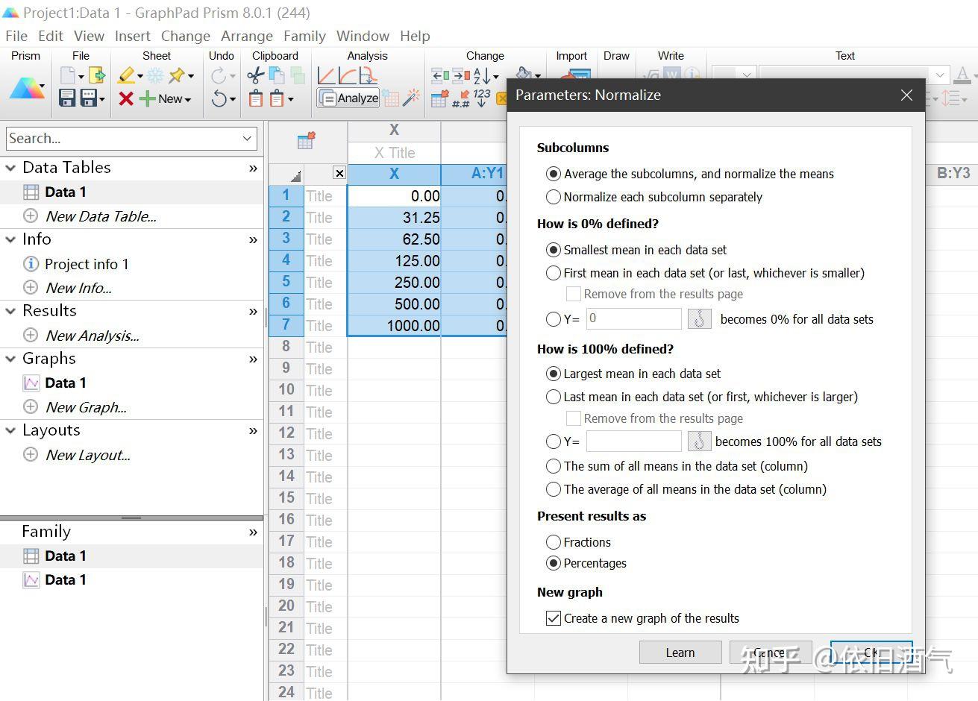Click the Data Tables double chevron
978x701 pixels.
click(x=253, y=169)
